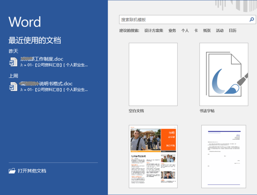Click the folder icon for opening other documents
This screenshot has width=257, height=195.
click(x=12, y=171)
